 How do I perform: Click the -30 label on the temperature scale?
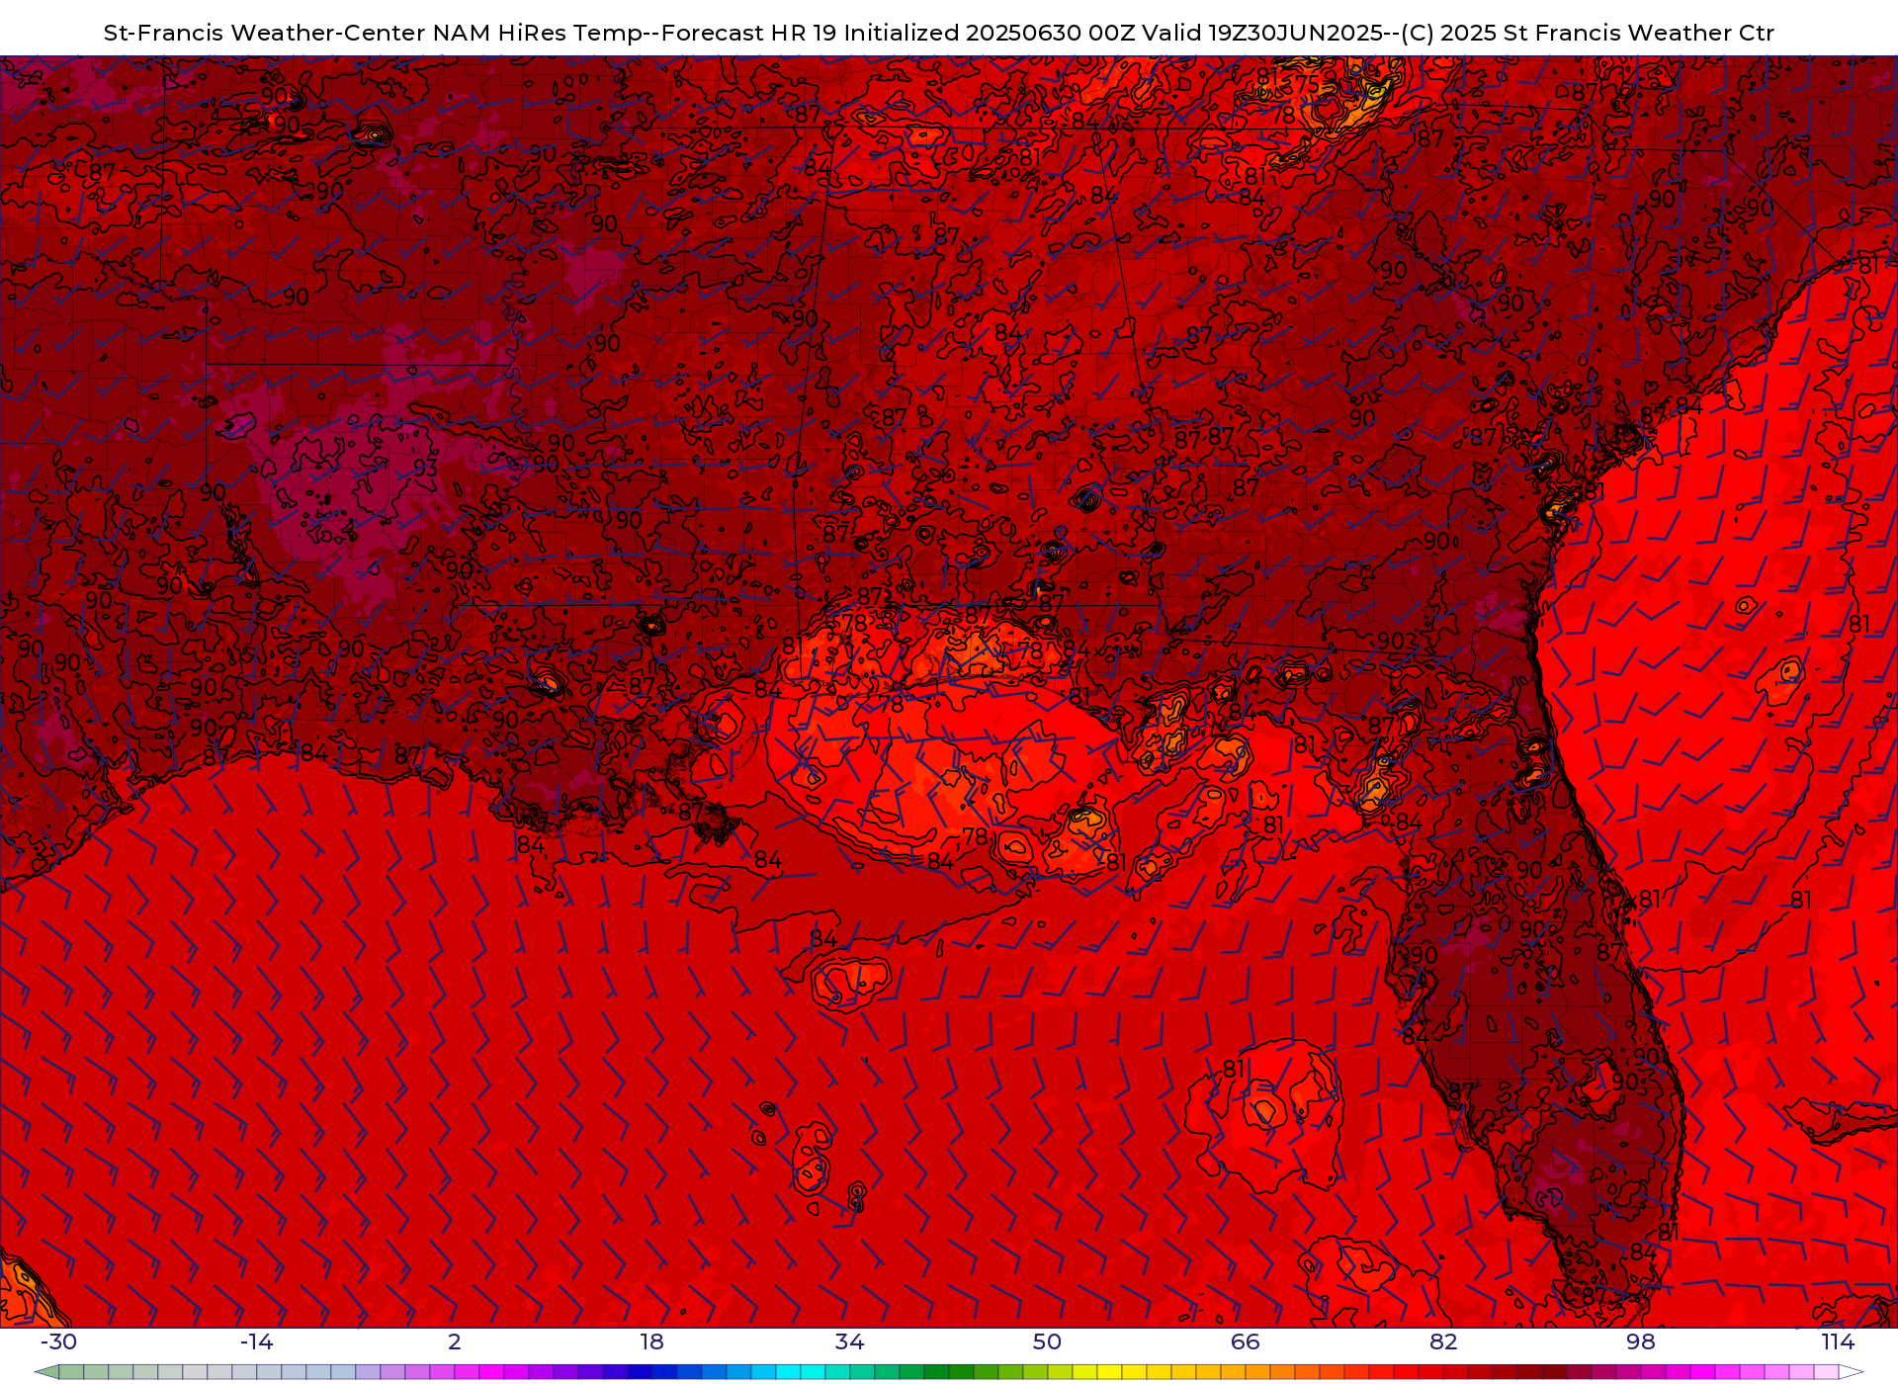pos(58,1341)
